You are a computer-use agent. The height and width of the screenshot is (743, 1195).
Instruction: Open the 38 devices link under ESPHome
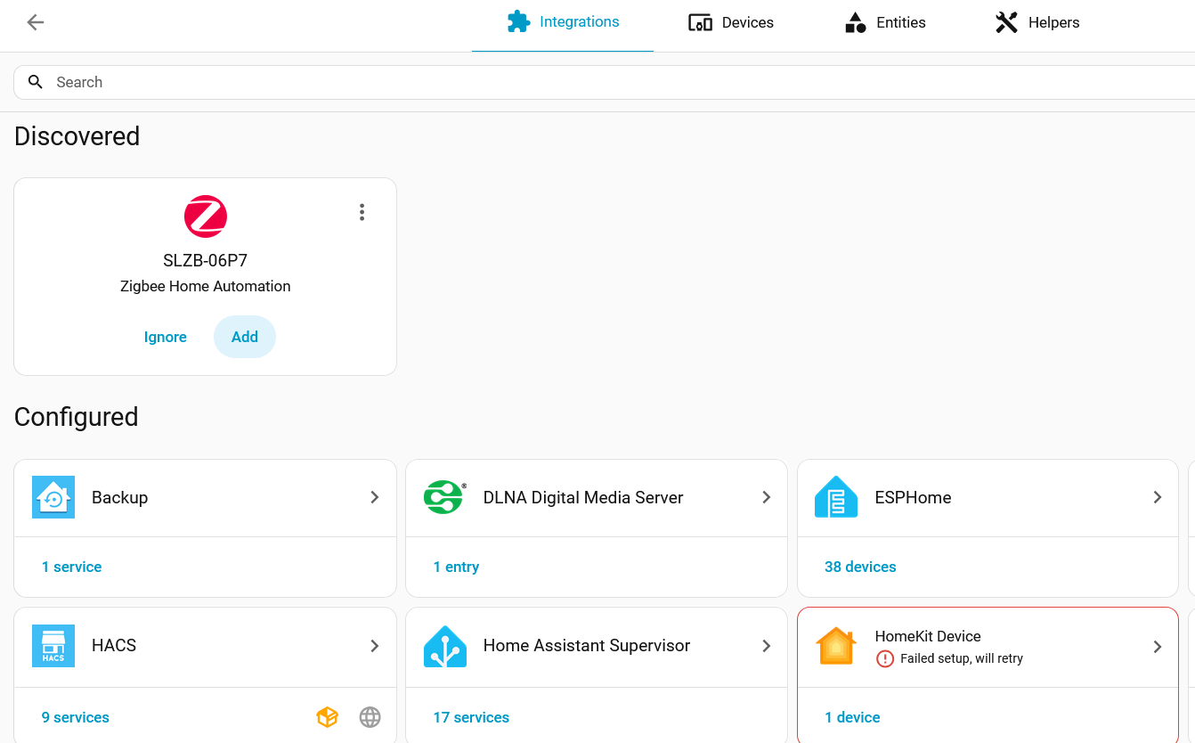point(860,567)
